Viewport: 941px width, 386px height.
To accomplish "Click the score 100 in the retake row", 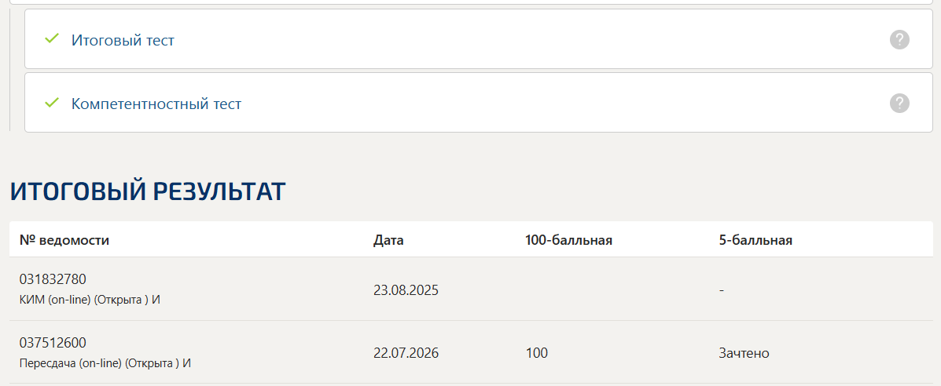I will 536,353.
